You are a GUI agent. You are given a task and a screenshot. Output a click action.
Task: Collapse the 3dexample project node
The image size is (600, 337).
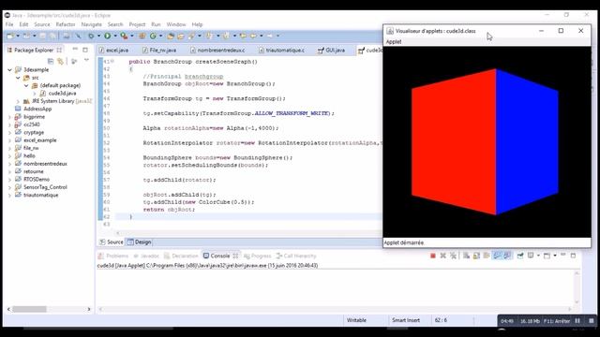[10, 70]
